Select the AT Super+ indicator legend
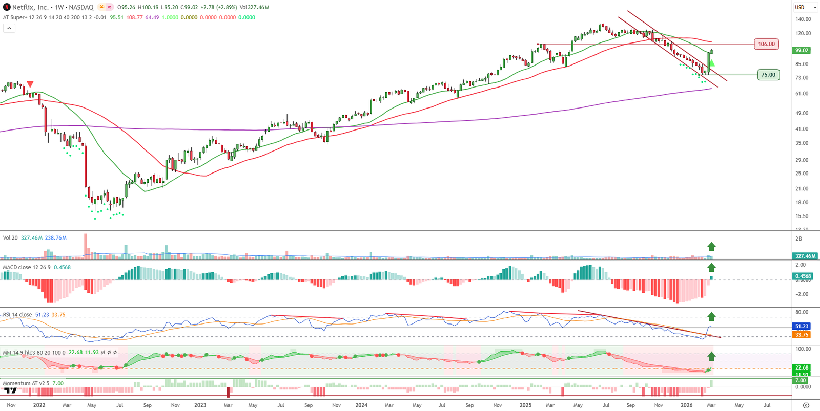 14,17
